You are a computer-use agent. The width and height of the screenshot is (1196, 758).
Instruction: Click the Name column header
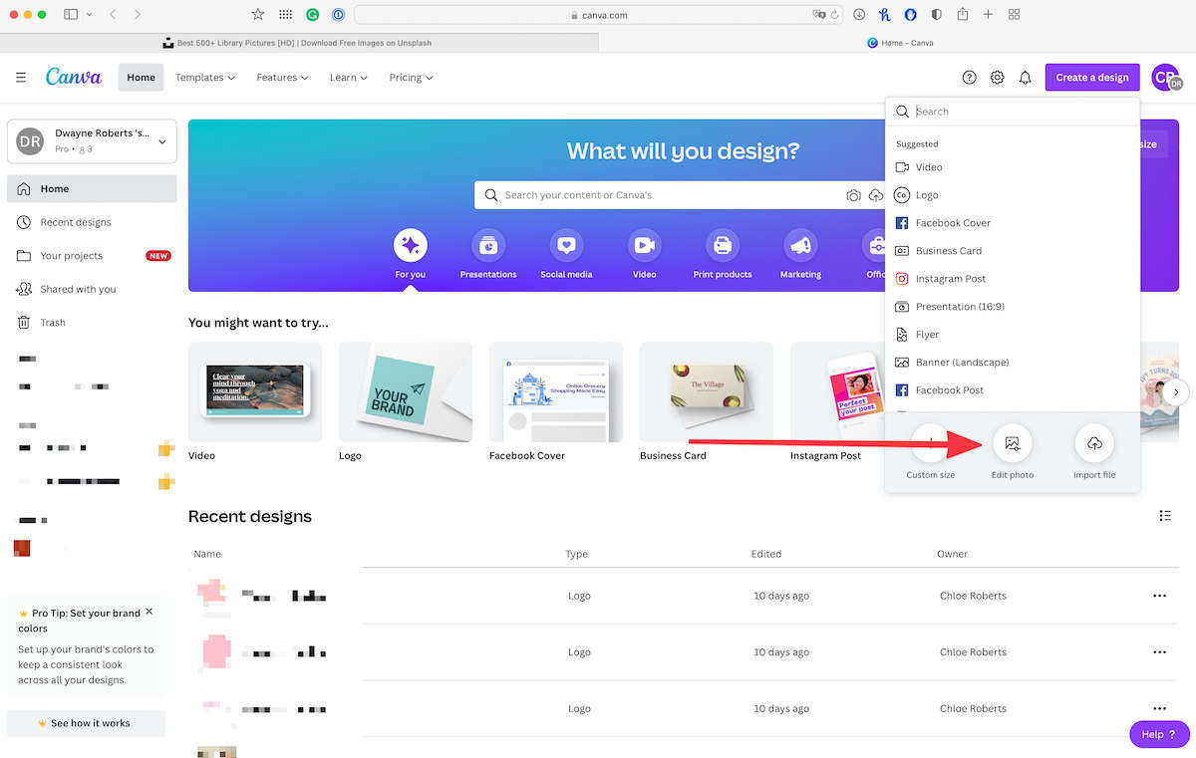207,554
